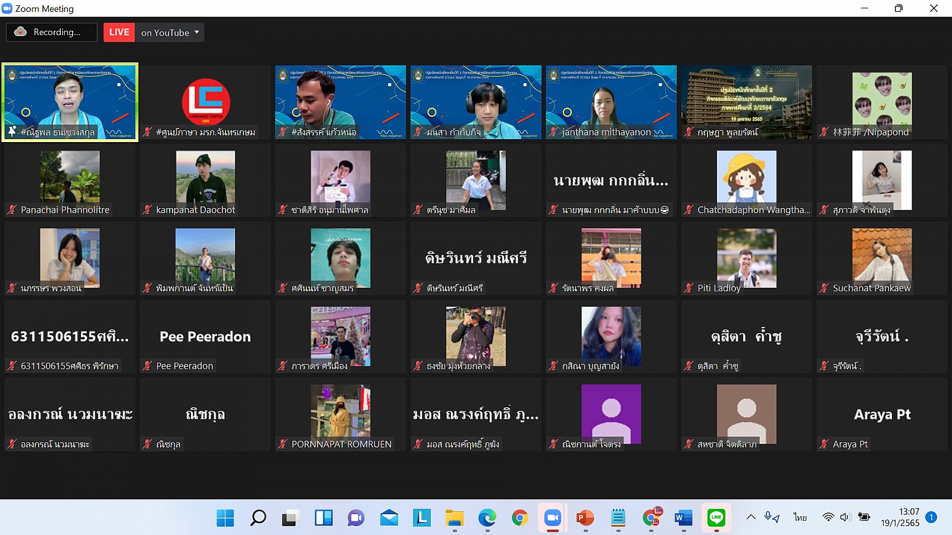The image size is (952, 535).
Task: Open the Windows Start menu
Action: tap(225, 518)
